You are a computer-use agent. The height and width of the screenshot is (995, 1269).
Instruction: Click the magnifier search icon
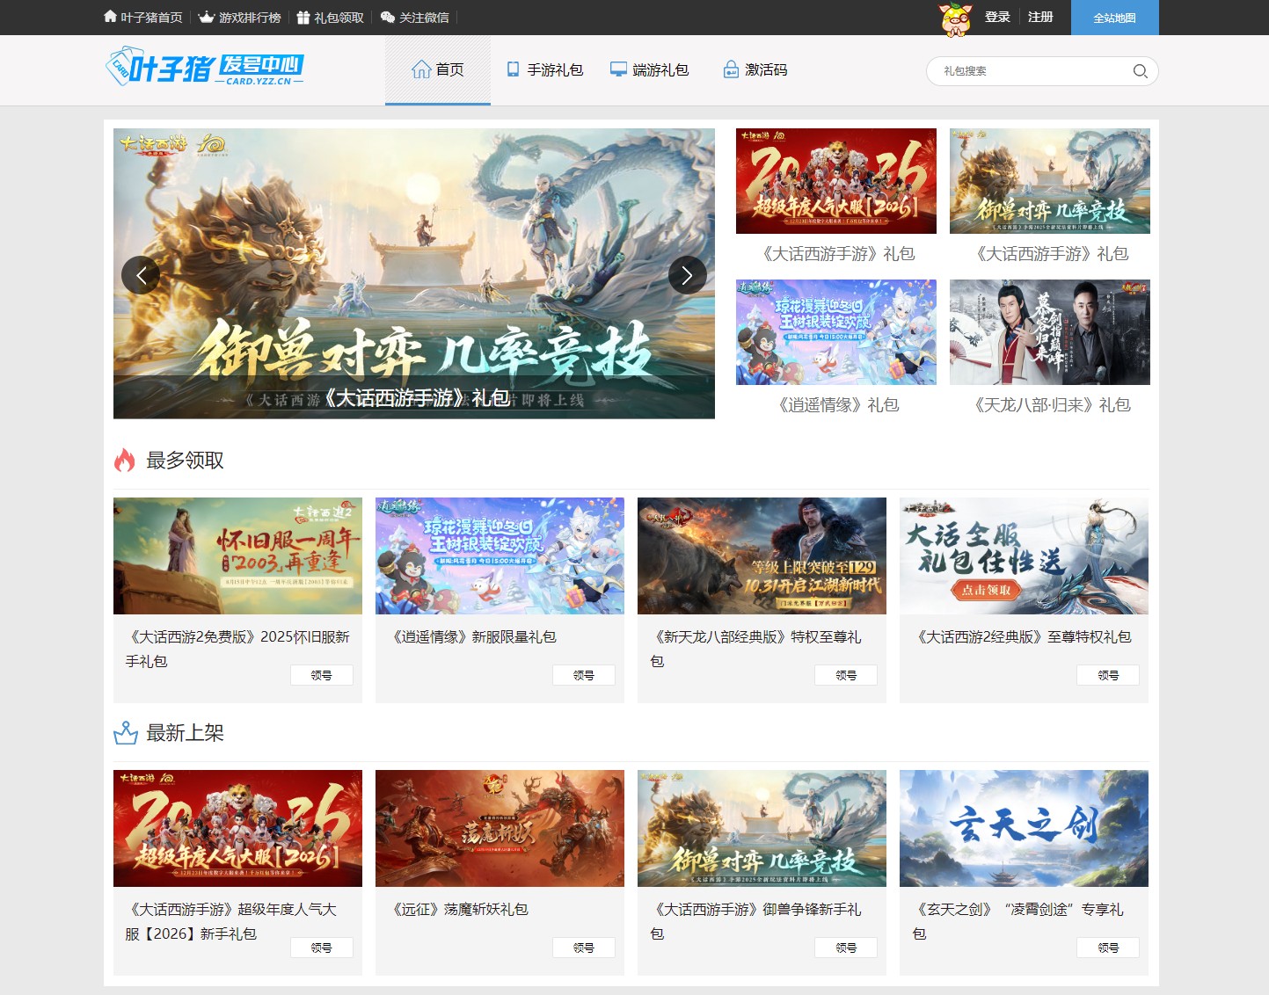point(1140,71)
